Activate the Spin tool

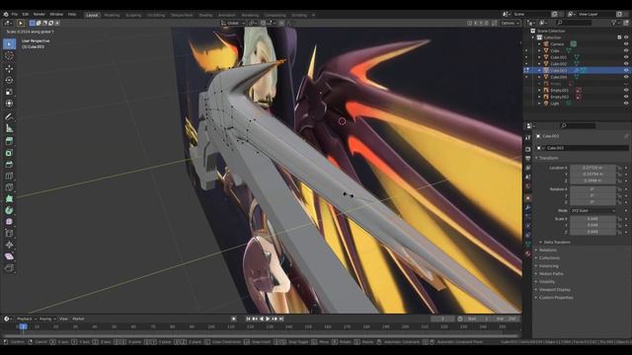click(x=9, y=210)
